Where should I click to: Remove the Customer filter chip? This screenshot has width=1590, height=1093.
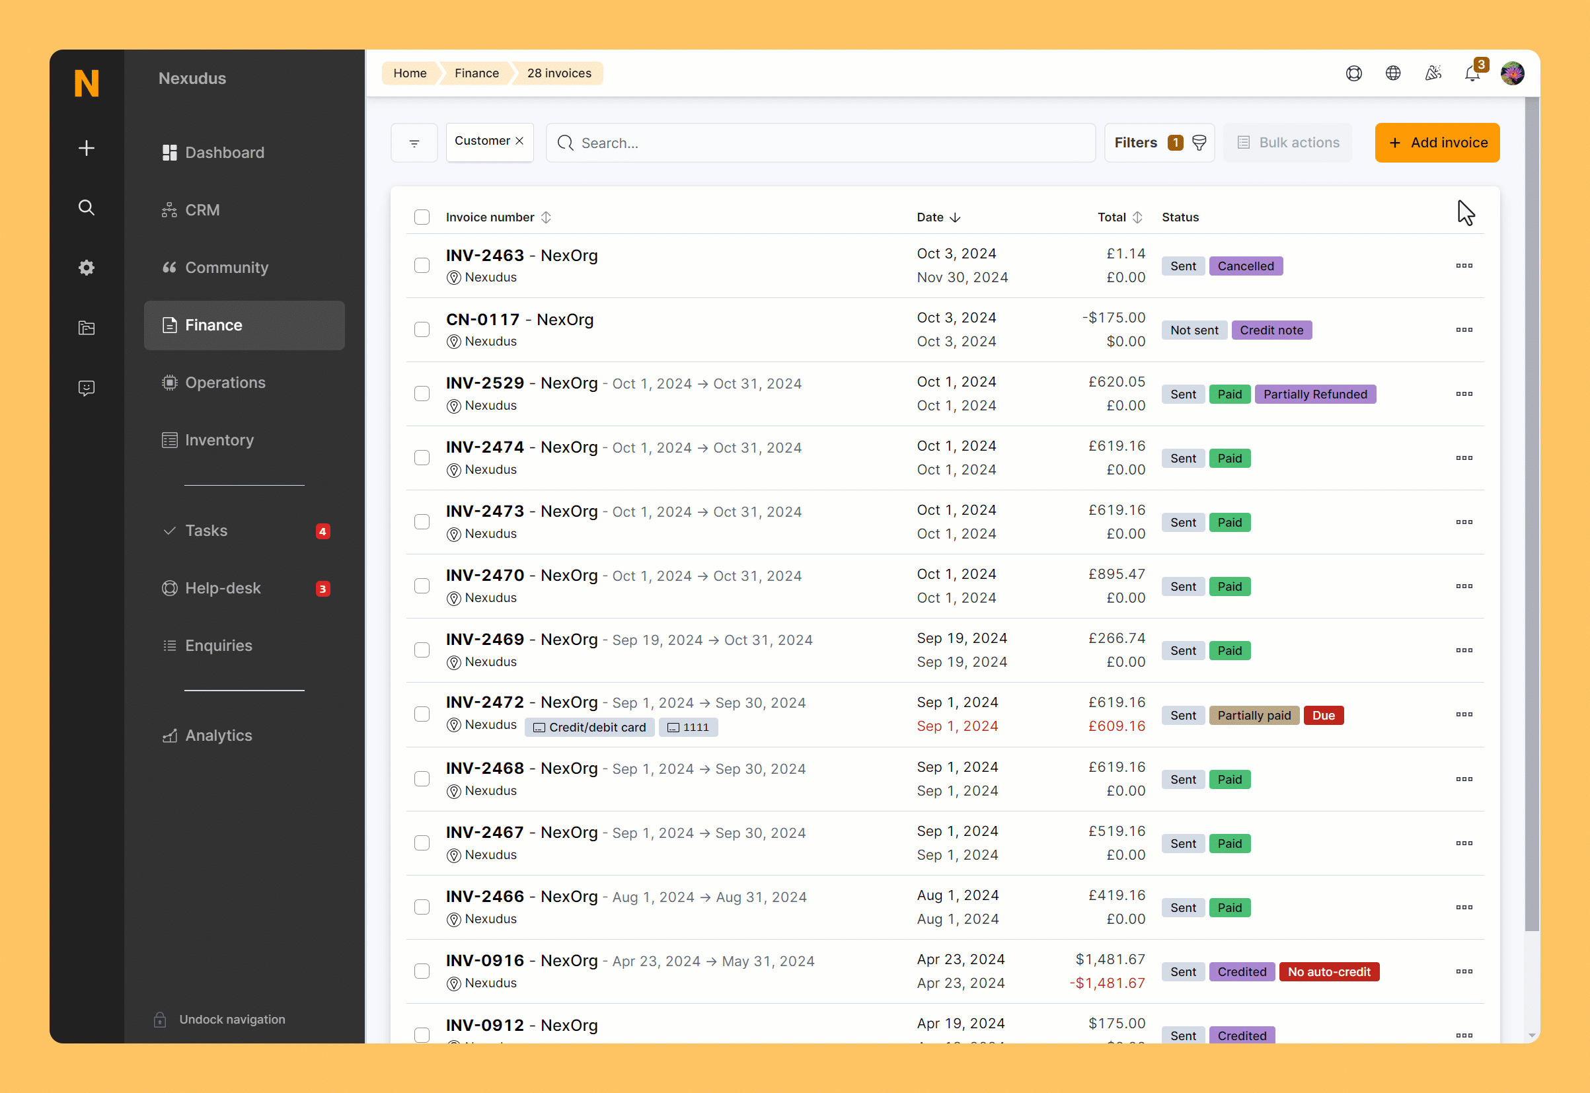pyautogui.click(x=519, y=140)
